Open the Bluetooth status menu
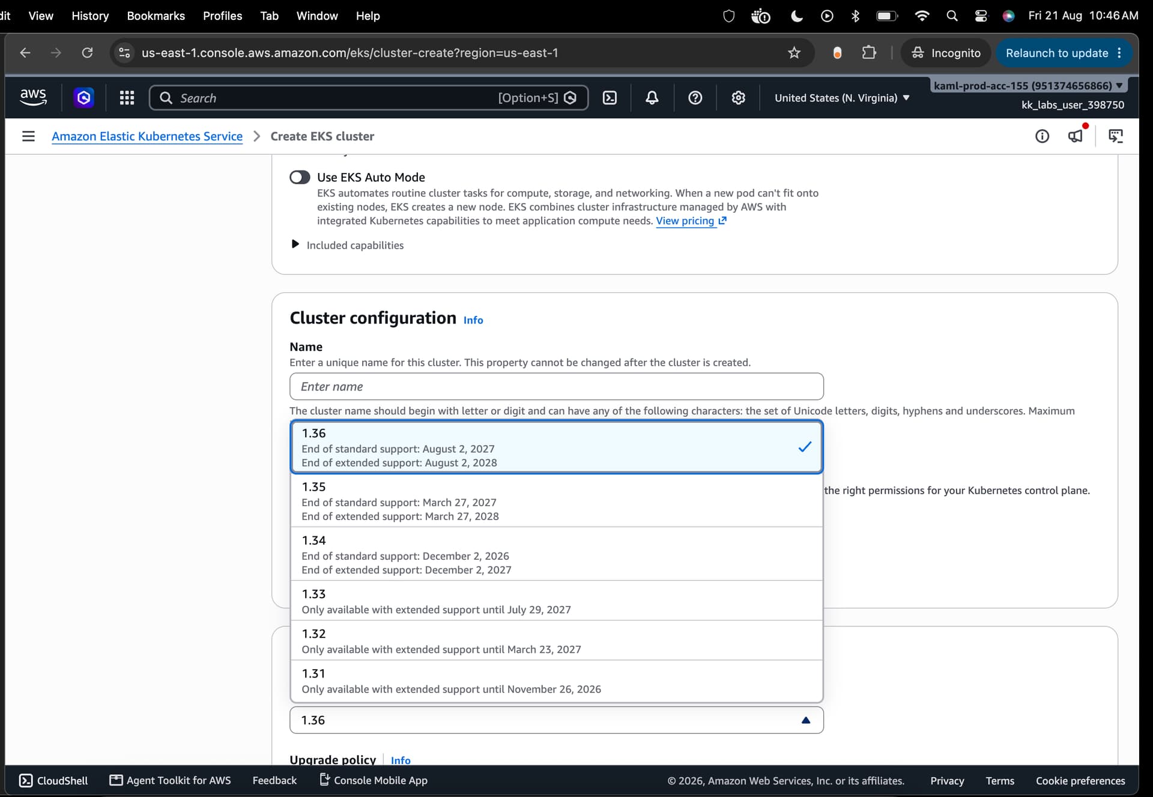 pos(856,16)
